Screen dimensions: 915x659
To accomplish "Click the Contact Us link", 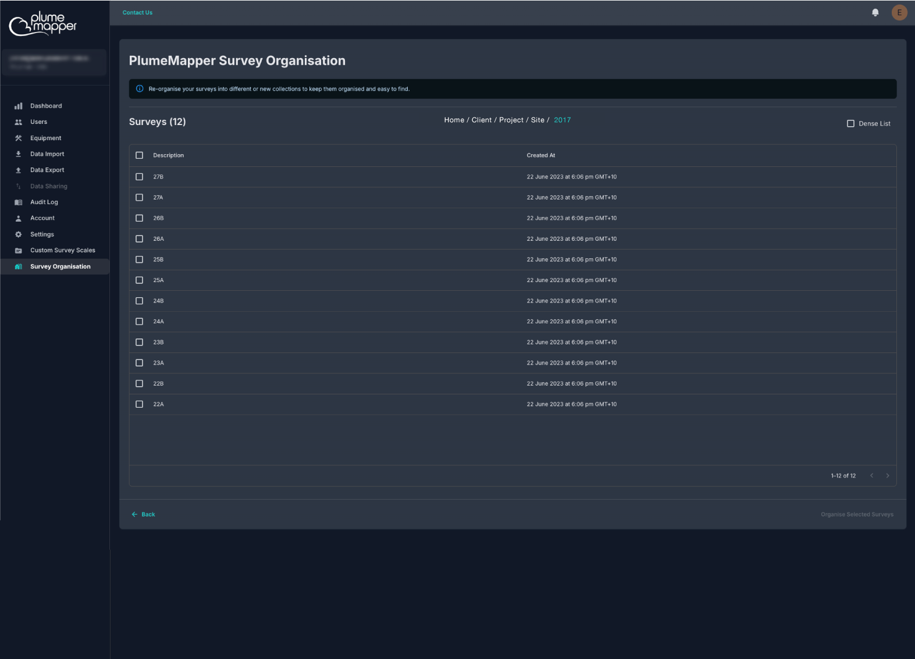I will tap(137, 13).
